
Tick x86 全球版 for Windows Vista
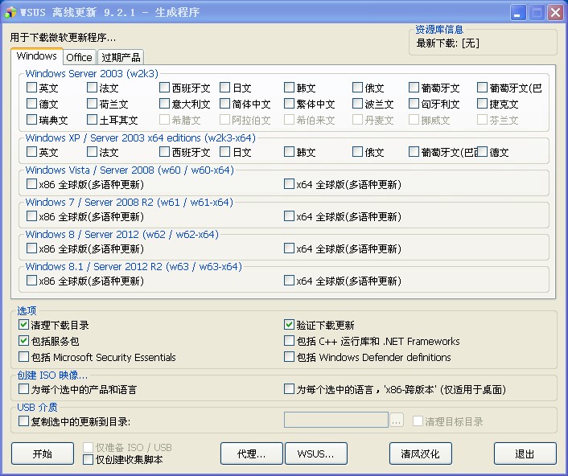(x=32, y=184)
